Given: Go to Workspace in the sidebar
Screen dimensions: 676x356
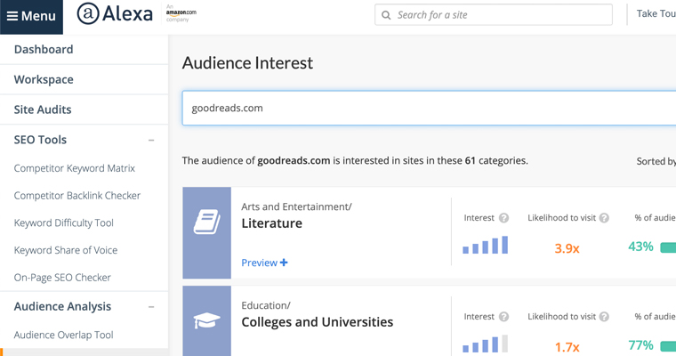Looking at the screenshot, I should [x=44, y=79].
